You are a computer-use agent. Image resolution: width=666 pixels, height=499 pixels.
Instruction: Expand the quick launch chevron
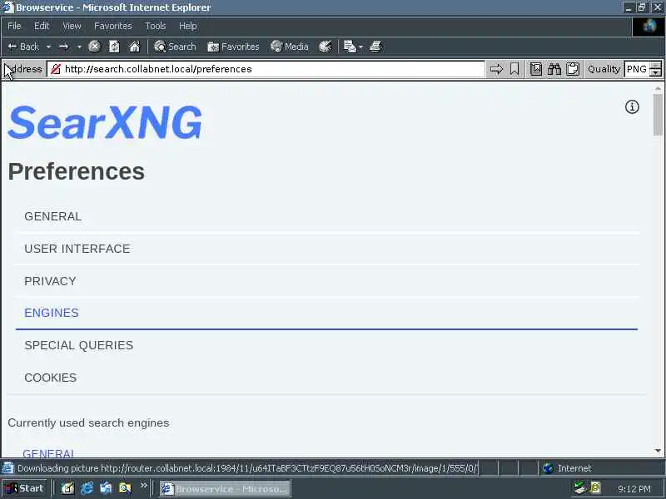coord(143,486)
